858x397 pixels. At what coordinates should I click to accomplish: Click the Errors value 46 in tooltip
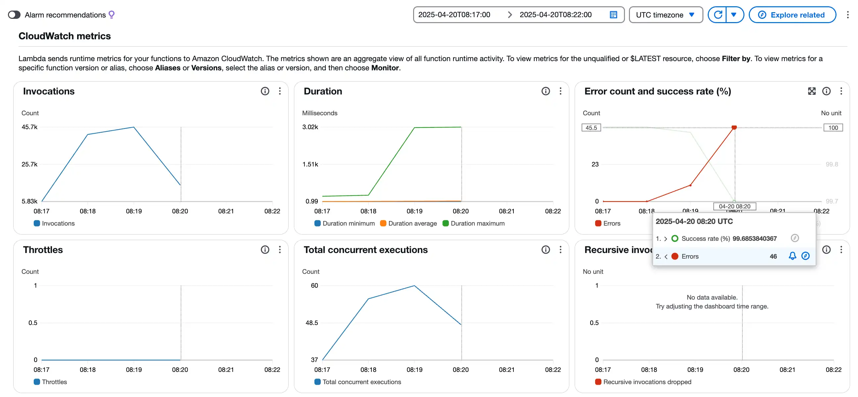(773, 257)
